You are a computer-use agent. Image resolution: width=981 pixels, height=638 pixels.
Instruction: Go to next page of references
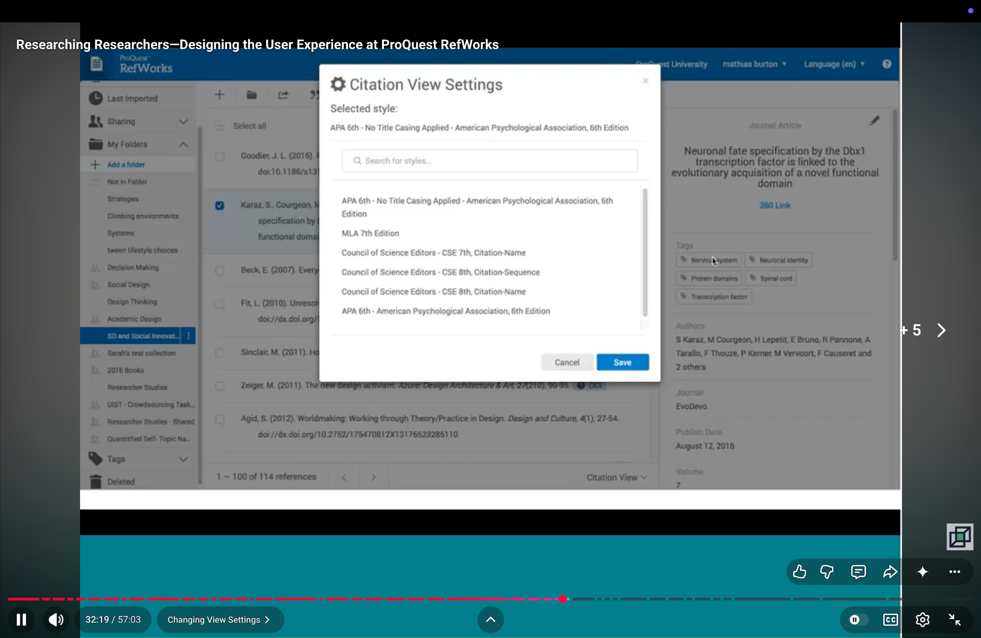click(373, 477)
